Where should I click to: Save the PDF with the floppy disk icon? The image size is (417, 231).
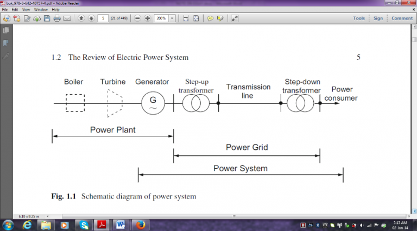(47, 18)
